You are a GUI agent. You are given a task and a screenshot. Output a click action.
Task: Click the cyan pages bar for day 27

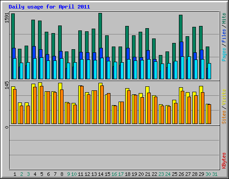[189, 68]
